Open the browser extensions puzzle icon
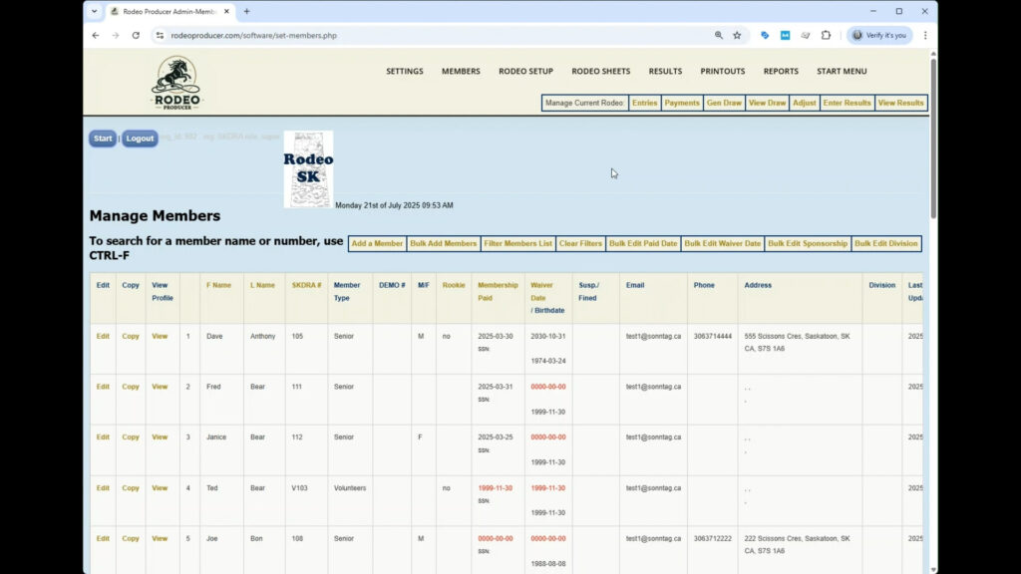The height and width of the screenshot is (574, 1021). [x=826, y=35]
